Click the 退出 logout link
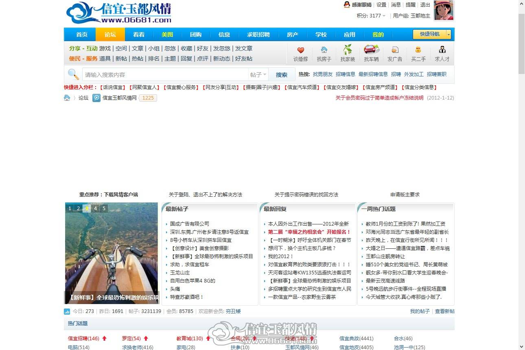The height and width of the screenshot is (350, 525). (x=425, y=5)
